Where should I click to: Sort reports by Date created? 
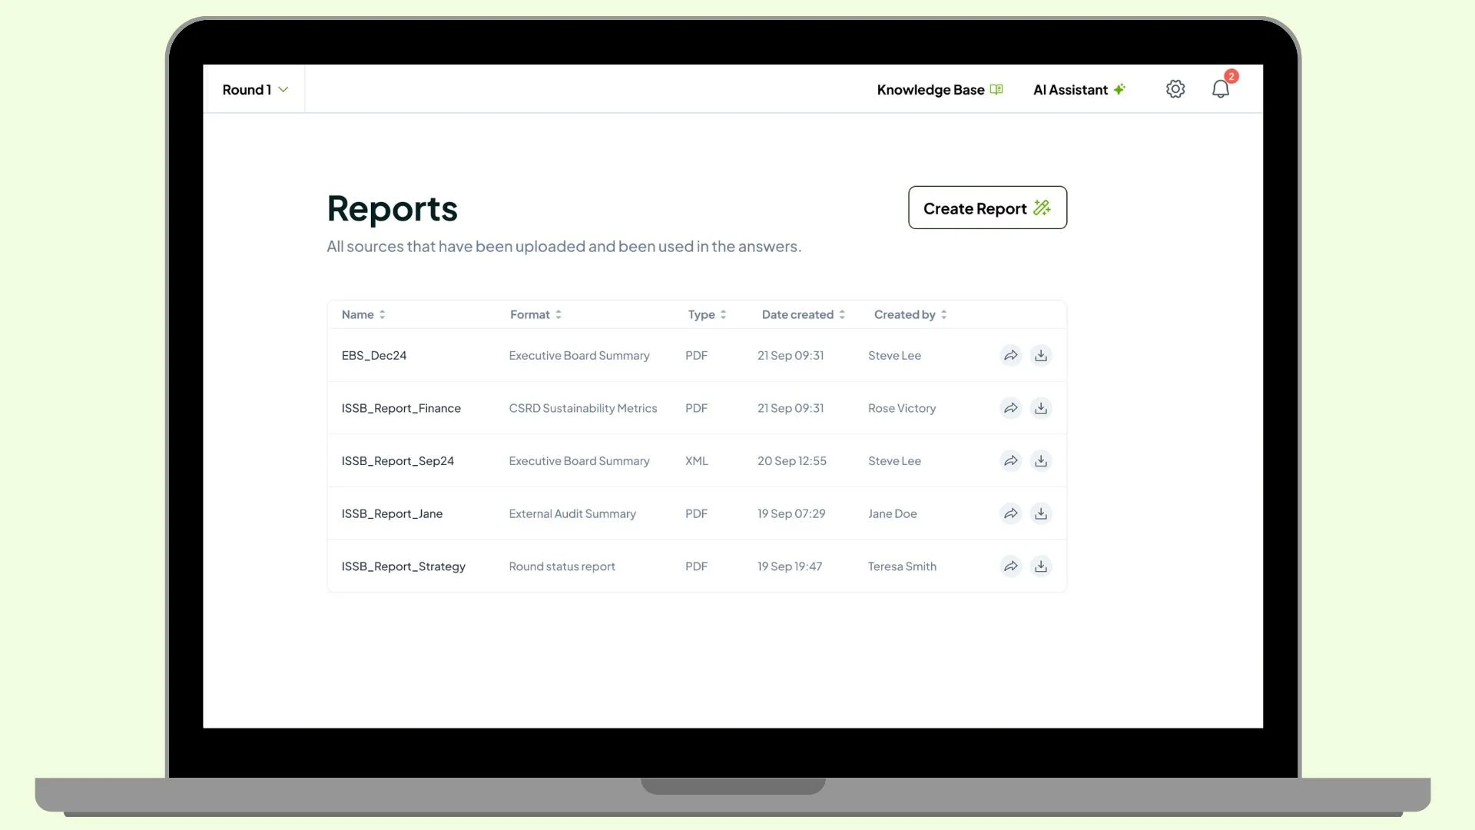coord(803,314)
